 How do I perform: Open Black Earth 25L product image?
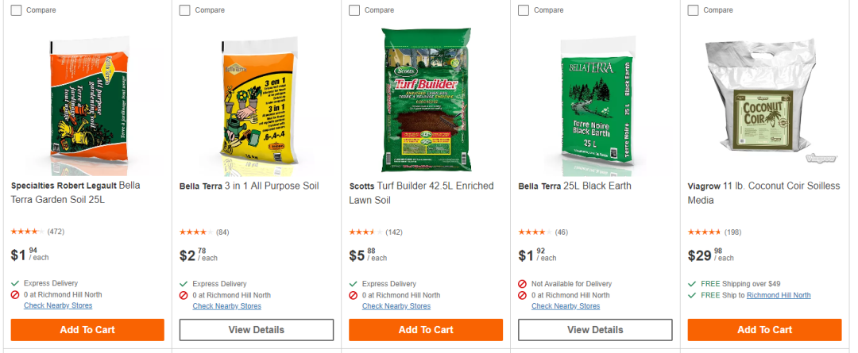pos(595,99)
